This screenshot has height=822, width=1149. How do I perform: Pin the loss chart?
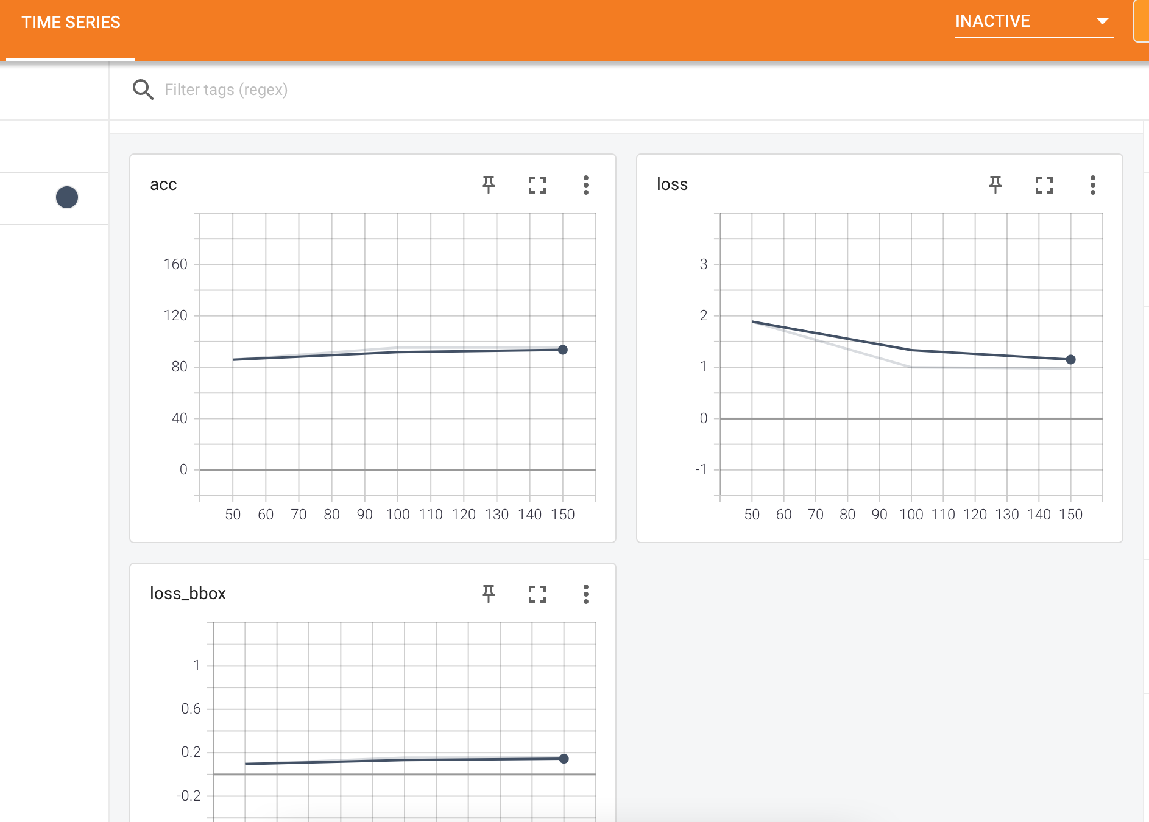click(x=995, y=185)
